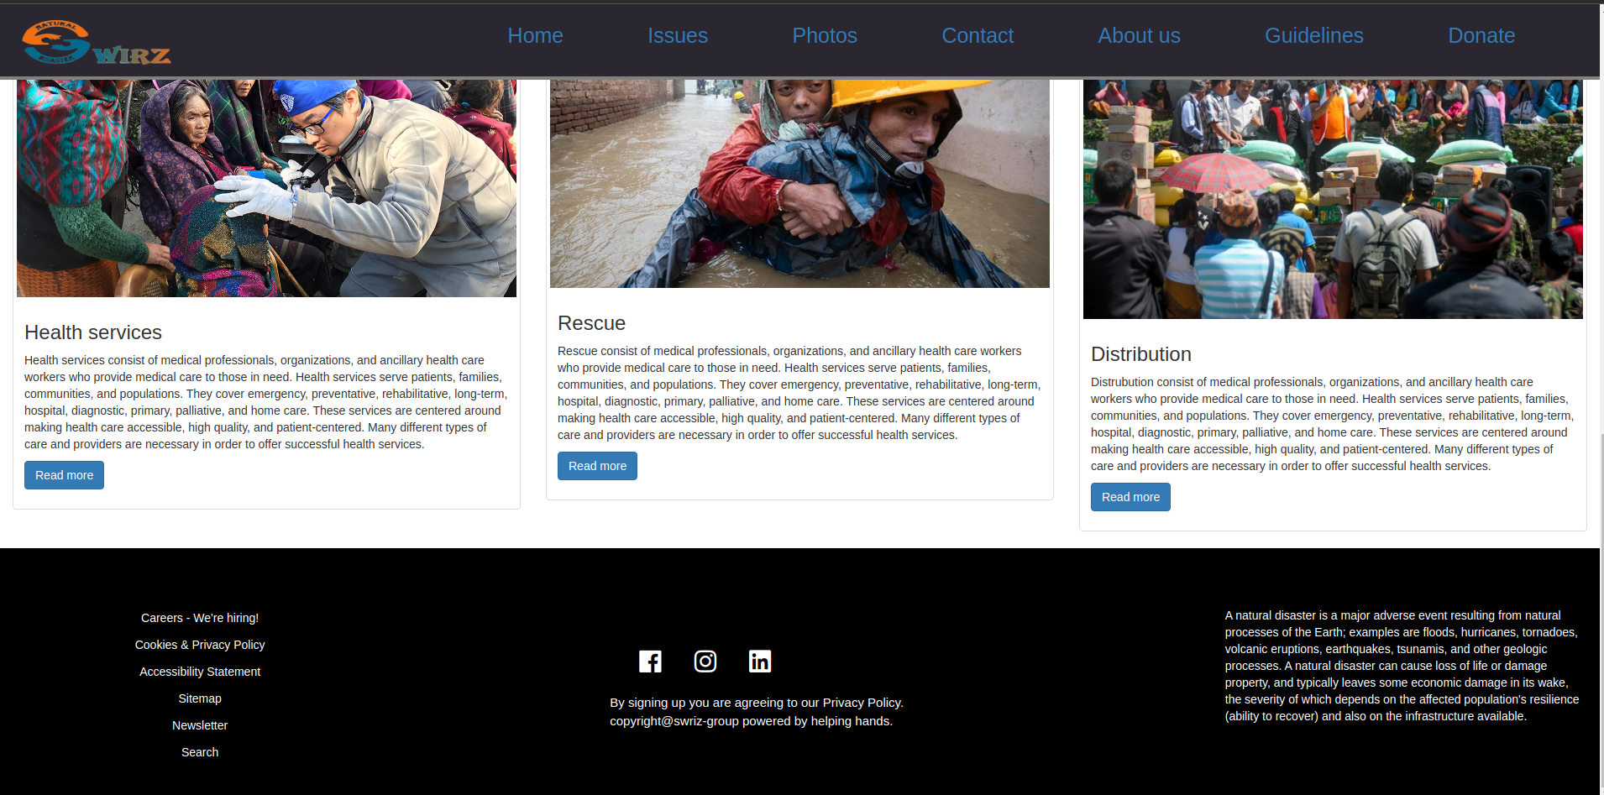Open the Facebook social icon
Viewport: 1604px width, 795px height.
click(650, 662)
